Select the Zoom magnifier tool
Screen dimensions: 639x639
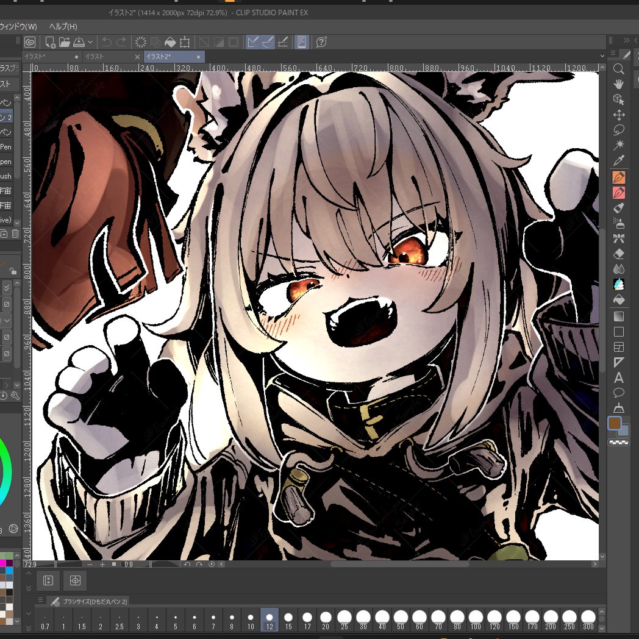619,68
